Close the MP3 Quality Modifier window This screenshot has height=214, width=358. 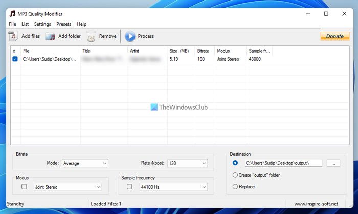(x=344, y=14)
